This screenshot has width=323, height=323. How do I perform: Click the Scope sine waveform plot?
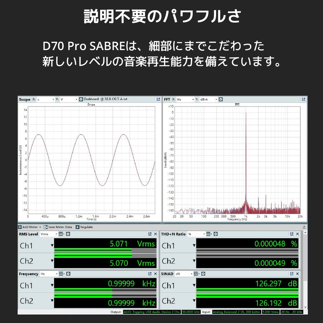[x=91, y=160]
